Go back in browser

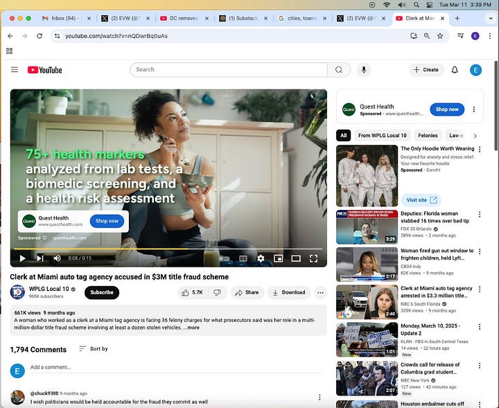[x=10, y=36]
